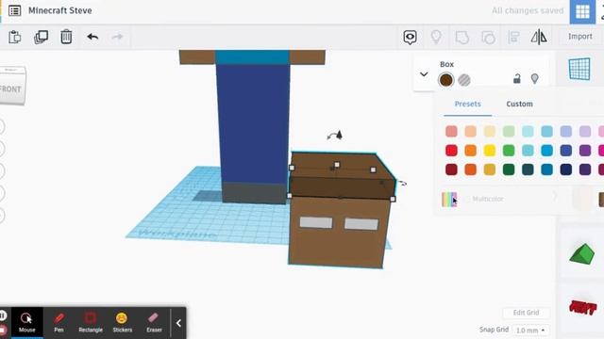Choose the light pink pastel swatch
The width and height of the screenshot is (604, 339).
click(x=451, y=132)
